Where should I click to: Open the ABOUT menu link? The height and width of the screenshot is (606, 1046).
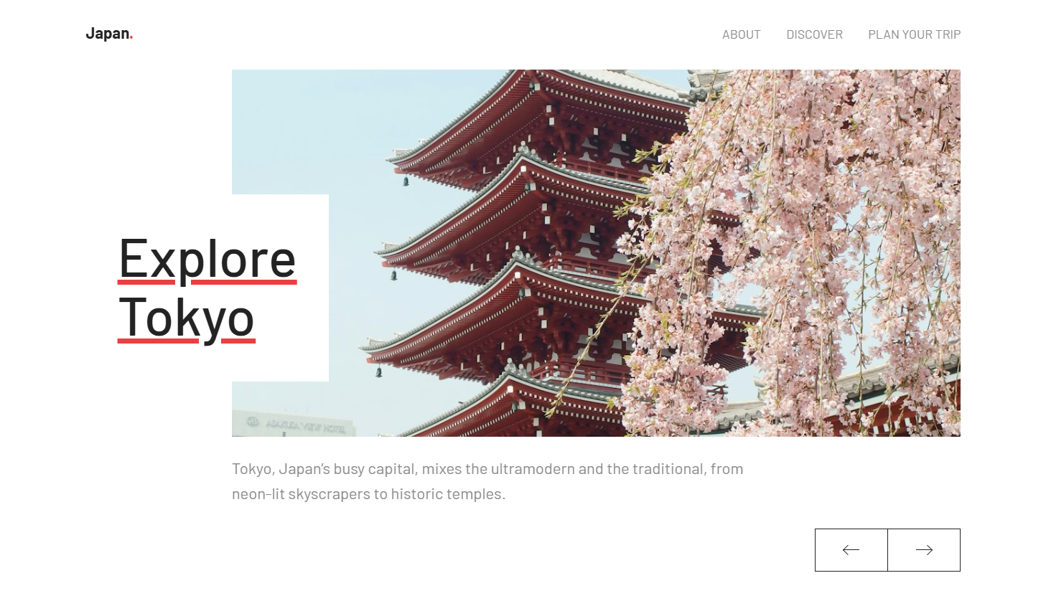[x=741, y=34]
